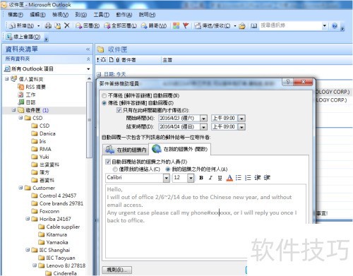Select the Inbox folder in tree

(34, 110)
